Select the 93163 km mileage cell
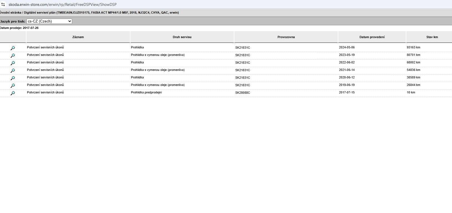Image resolution: width=452 pixels, height=213 pixels. [x=413, y=47]
